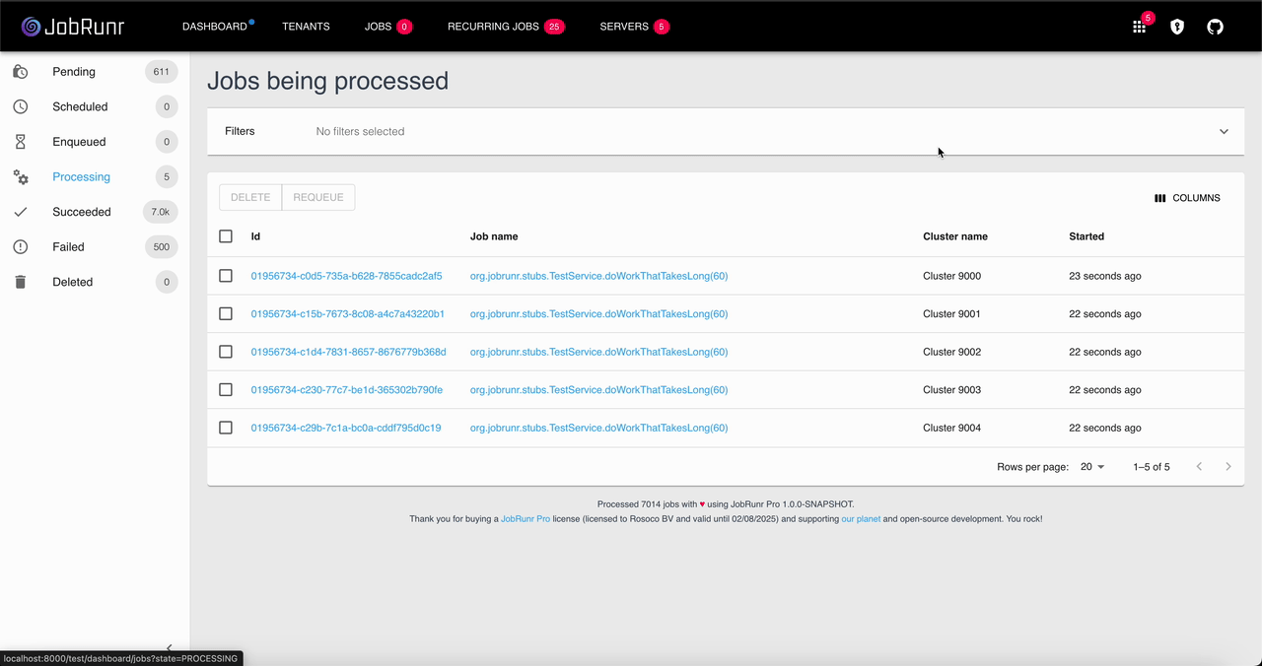Click the JobRunr logo icon
This screenshot has width=1262, height=666.
(x=31, y=27)
